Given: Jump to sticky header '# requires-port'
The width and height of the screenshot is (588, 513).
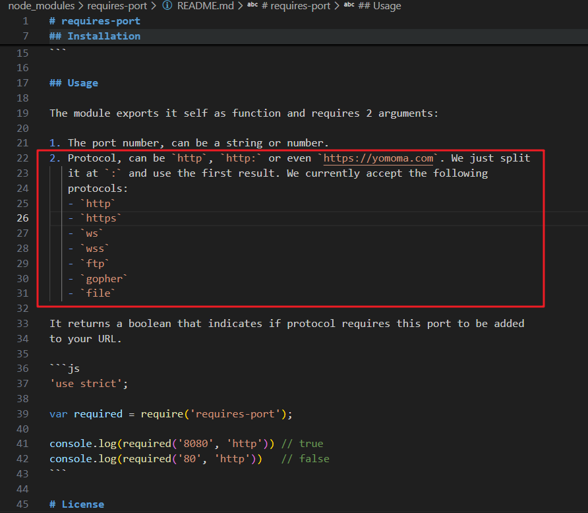Looking at the screenshot, I should point(94,21).
